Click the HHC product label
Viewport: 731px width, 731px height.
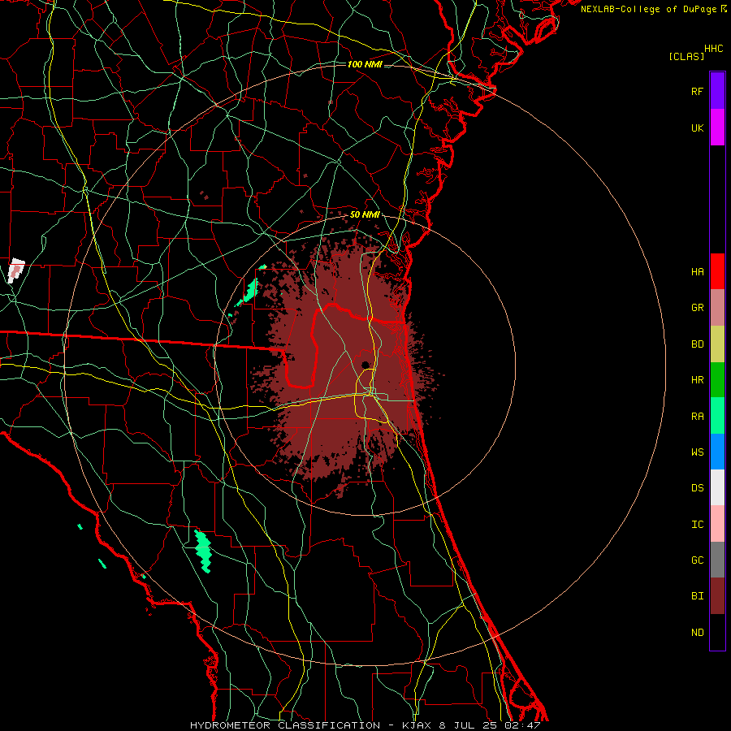coord(714,49)
